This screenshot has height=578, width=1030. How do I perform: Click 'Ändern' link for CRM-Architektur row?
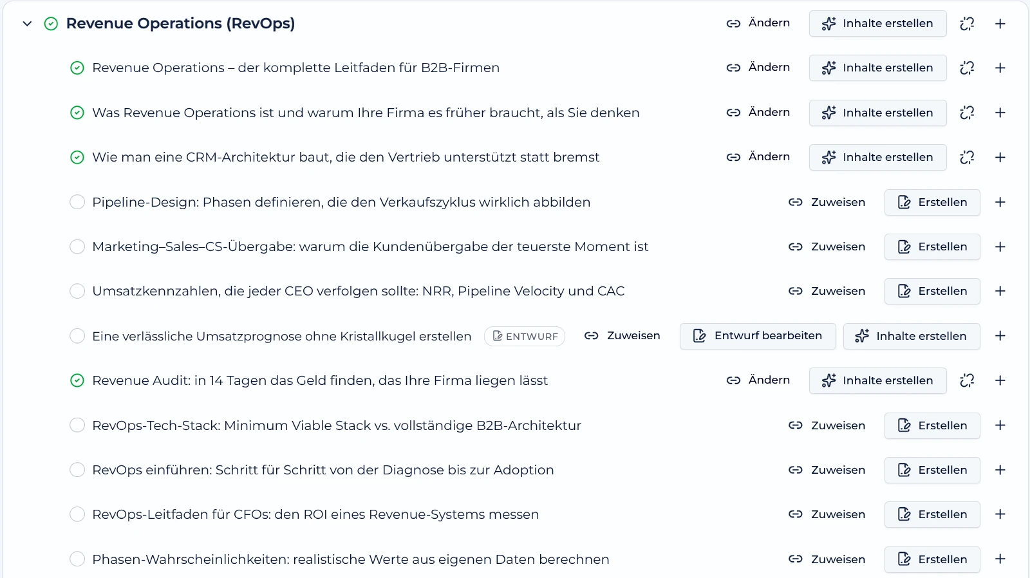tap(758, 157)
